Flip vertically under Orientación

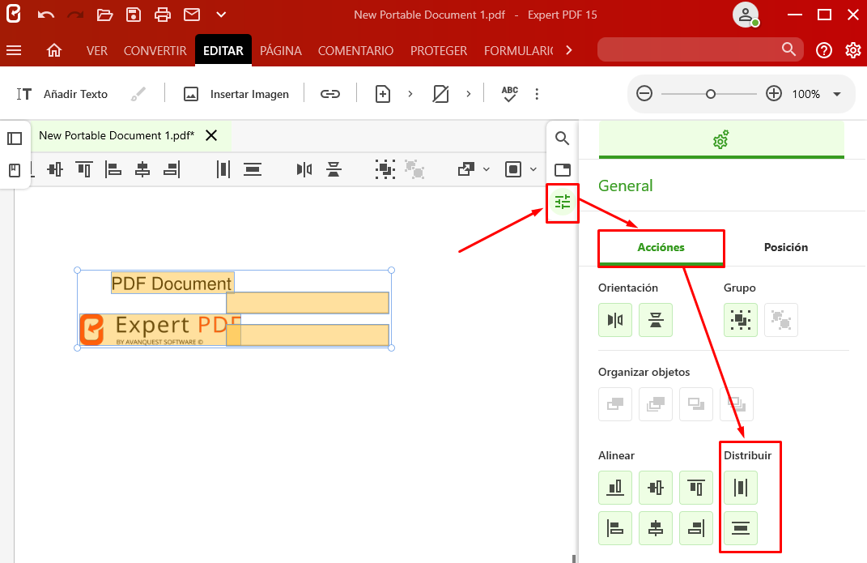coord(656,320)
